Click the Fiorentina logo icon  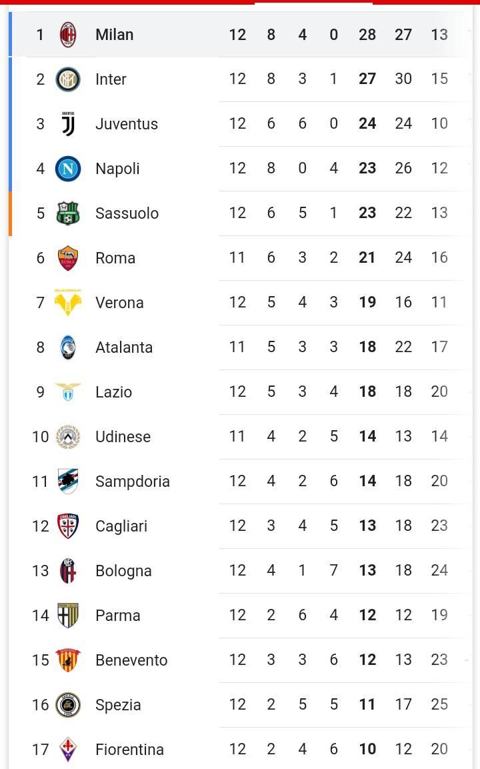coord(67,750)
